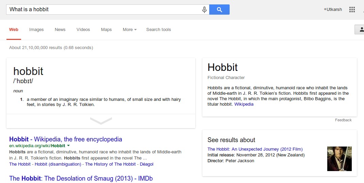Open 'The Hobbit: The Desolation of Smaug (2013) - IMDb'
This screenshot has height=183, width=364.
(x=81, y=178)
